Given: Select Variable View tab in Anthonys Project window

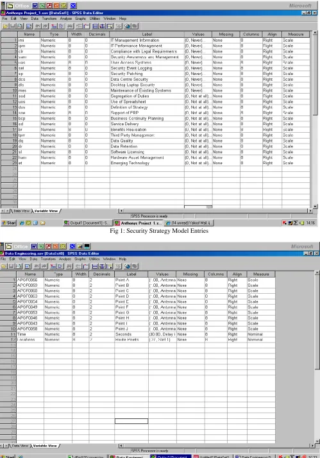Looking at the screenshot, I should [46, 211].
